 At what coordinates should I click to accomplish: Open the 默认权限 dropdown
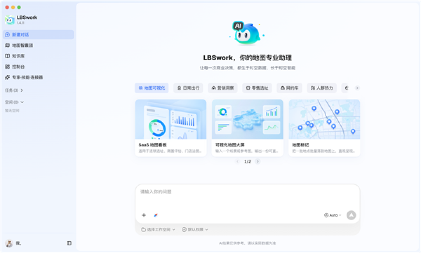point(195,230)
